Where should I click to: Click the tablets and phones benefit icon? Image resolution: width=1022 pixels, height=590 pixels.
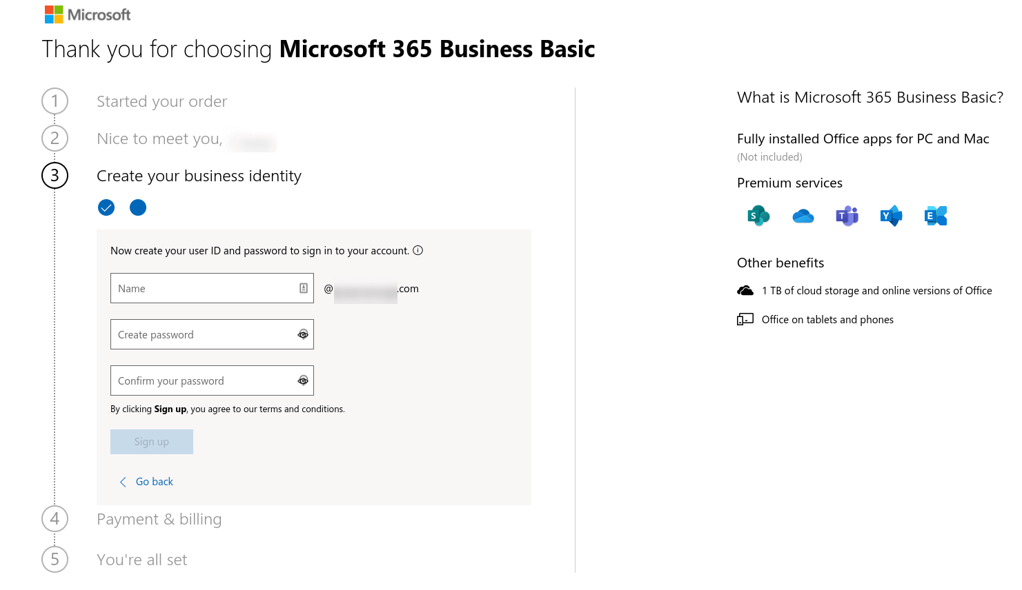tap(745, 318)
